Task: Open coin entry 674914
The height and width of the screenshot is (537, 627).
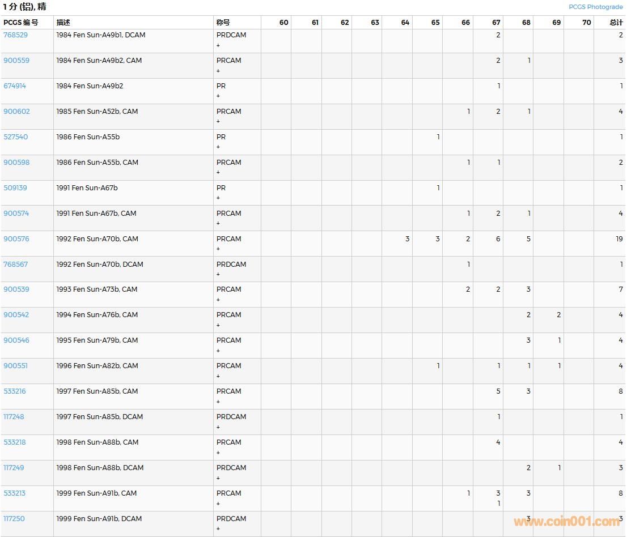Action: click(x=15, y=86)
